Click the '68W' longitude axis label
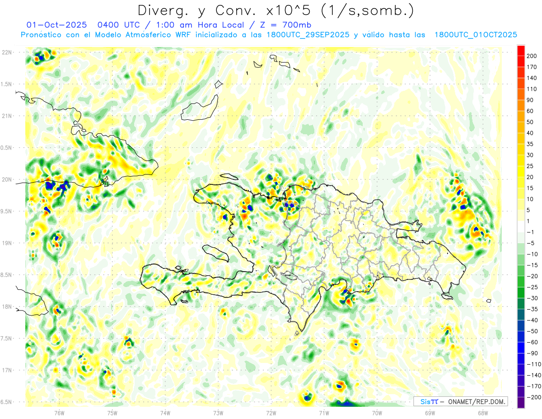This screenshot has width=542, height=419. [483, 413]
